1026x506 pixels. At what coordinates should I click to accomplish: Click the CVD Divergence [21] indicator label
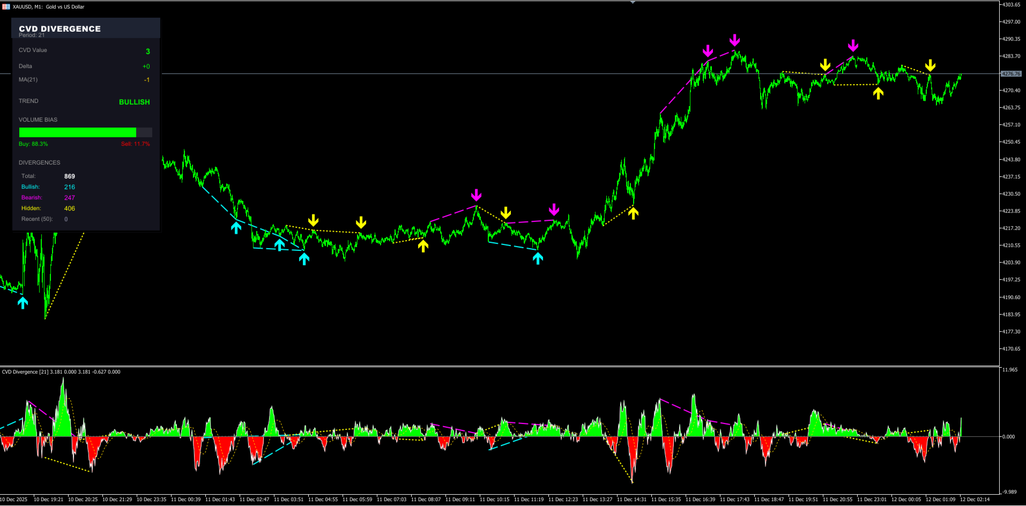[x=25, y=371]
